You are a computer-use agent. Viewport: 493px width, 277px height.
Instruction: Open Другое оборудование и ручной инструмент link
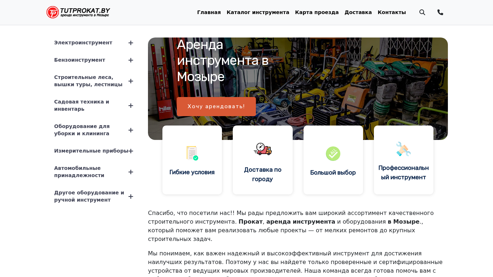[x=89, y=196]
